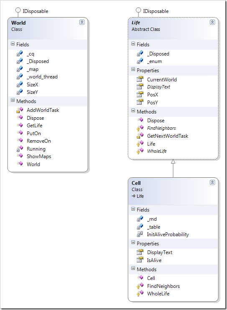
Task: Collapse the World class box chevron
Action: pos(82,22)
